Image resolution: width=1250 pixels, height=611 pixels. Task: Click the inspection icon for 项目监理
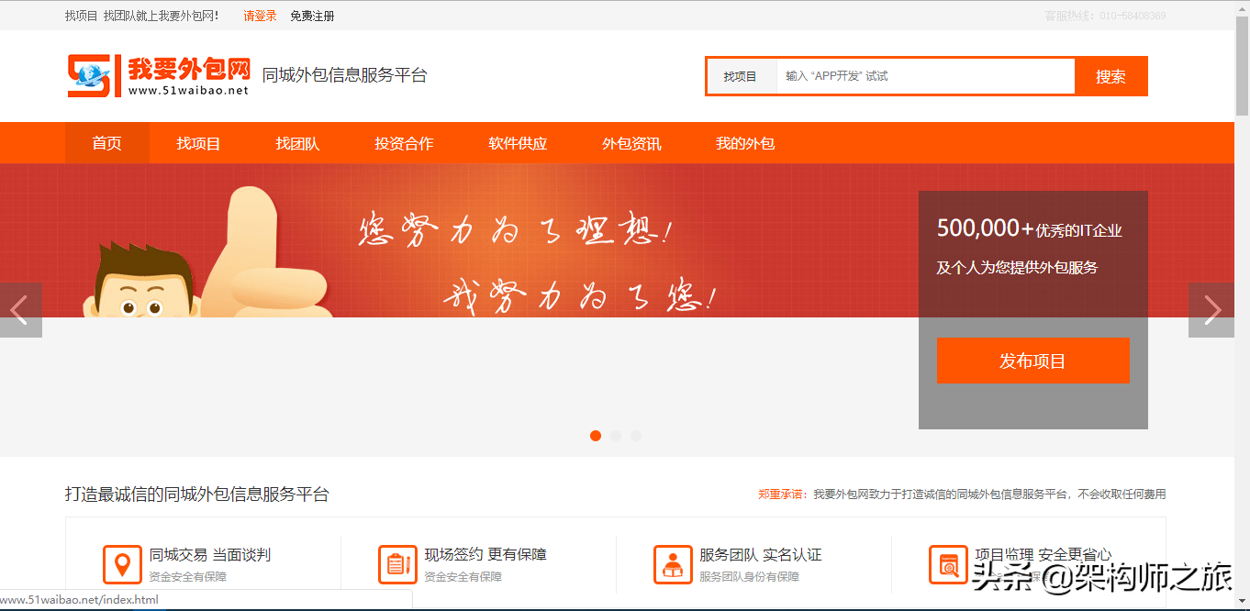click(x=948, y=564)
